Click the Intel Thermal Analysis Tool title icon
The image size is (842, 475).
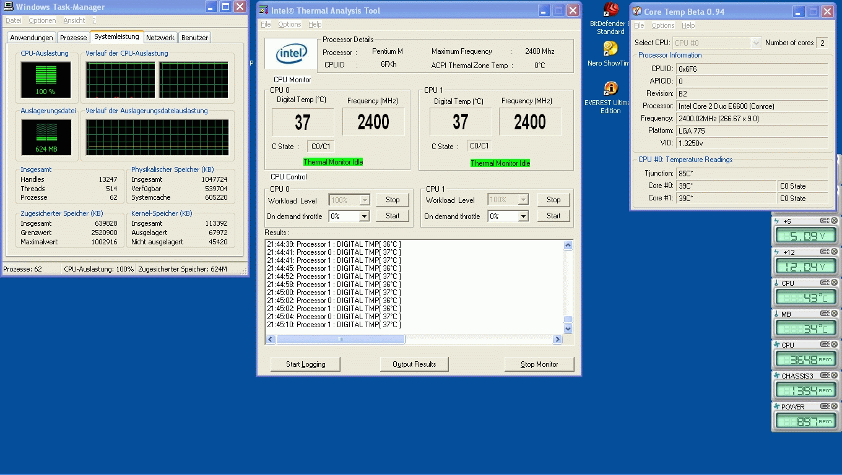click(x=264, y=11)
